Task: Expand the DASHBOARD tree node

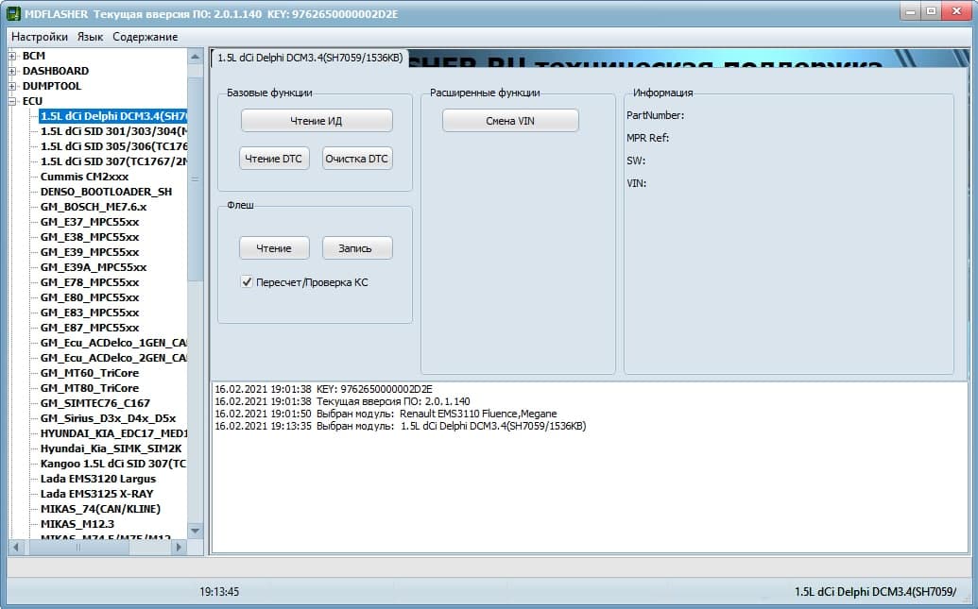Action: coord(12,71)
